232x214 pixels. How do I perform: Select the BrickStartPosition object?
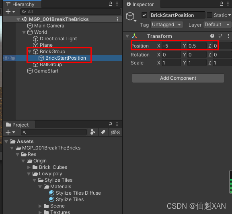tap(66, 58)
